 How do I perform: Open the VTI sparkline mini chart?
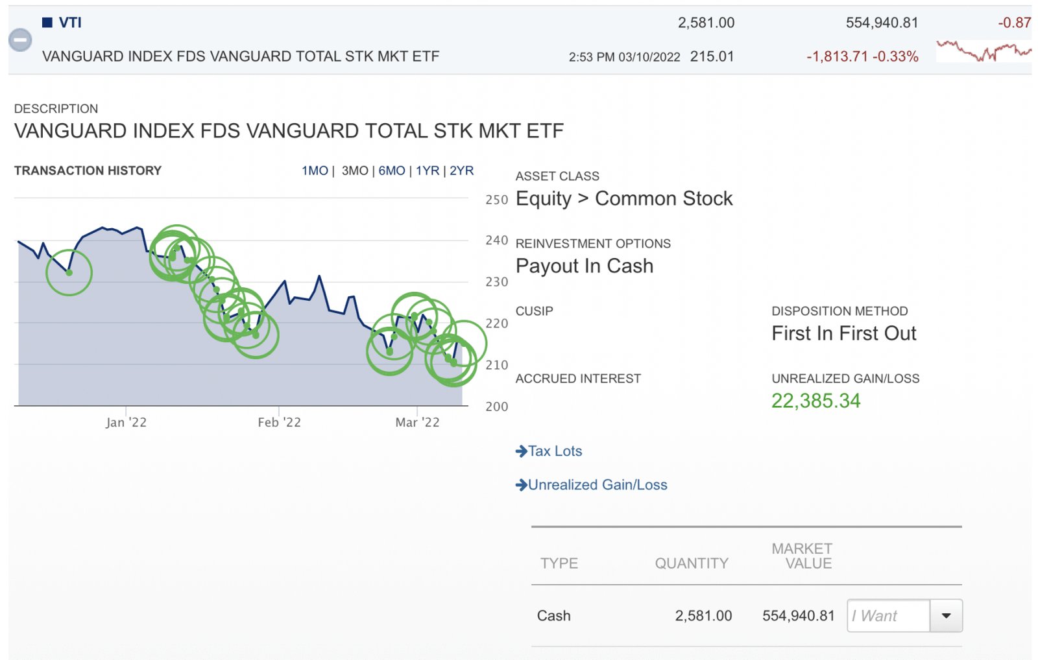(983, 51)
